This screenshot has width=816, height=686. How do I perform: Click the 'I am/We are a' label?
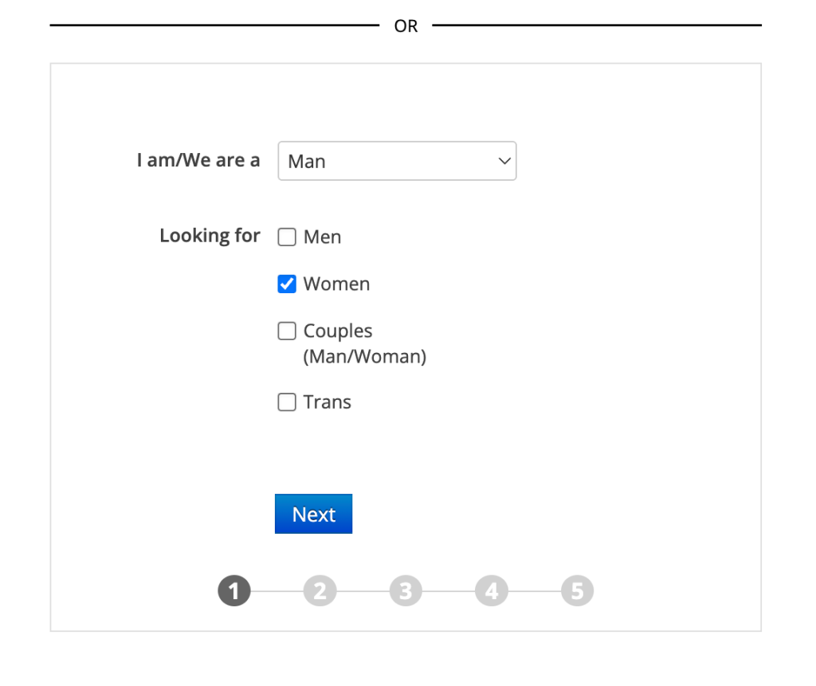[198, 160]
